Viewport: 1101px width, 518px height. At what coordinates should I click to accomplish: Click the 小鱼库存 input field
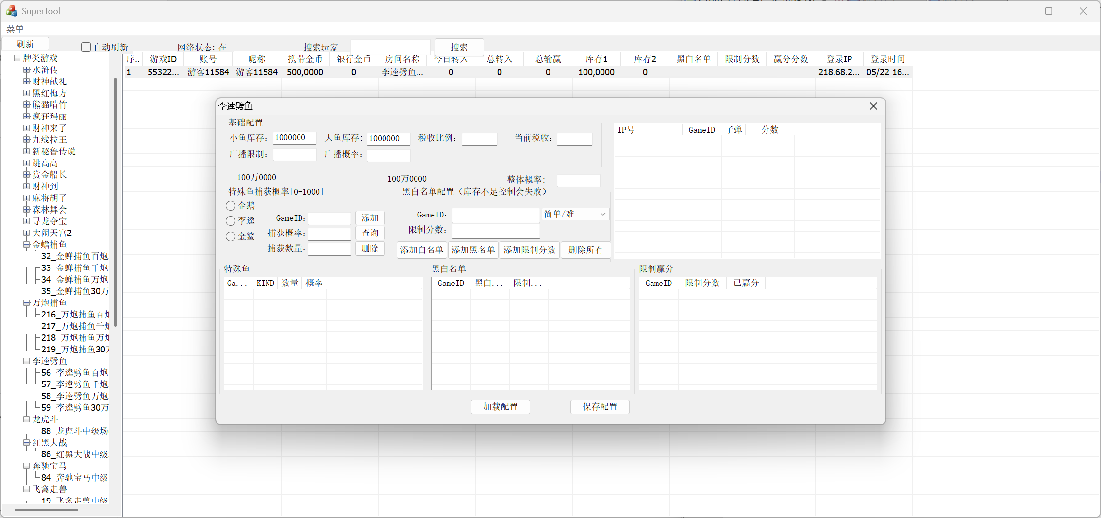click(x=294, y=138)
